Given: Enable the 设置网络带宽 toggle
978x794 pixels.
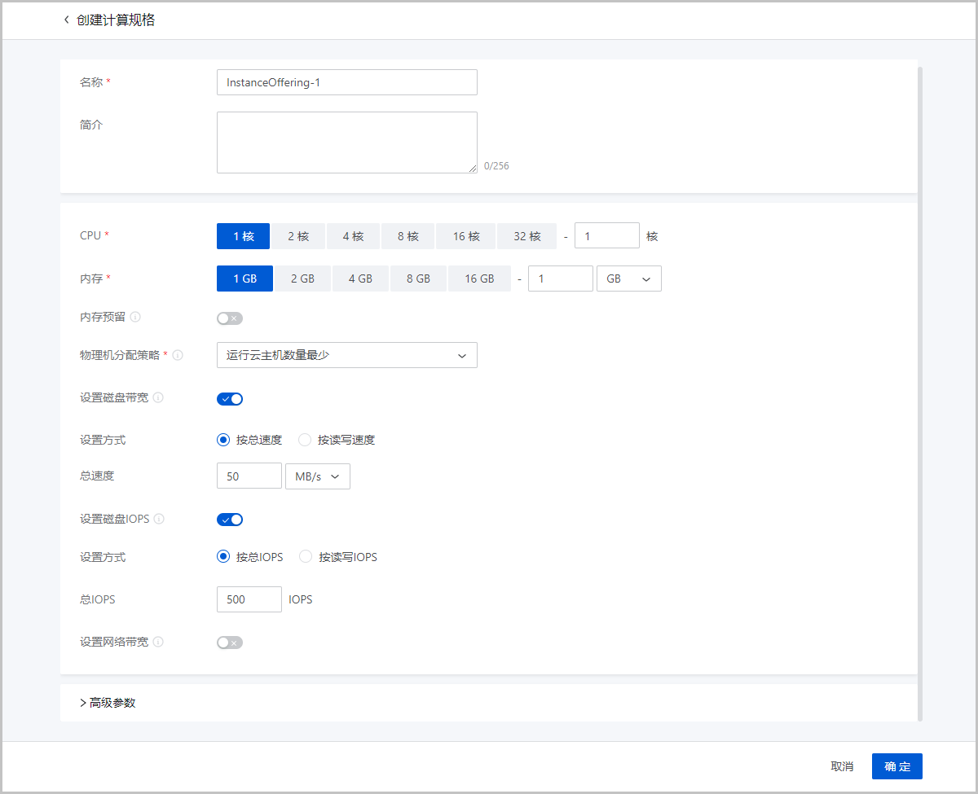Looking at the screenshot, I should tap(230, 643).
